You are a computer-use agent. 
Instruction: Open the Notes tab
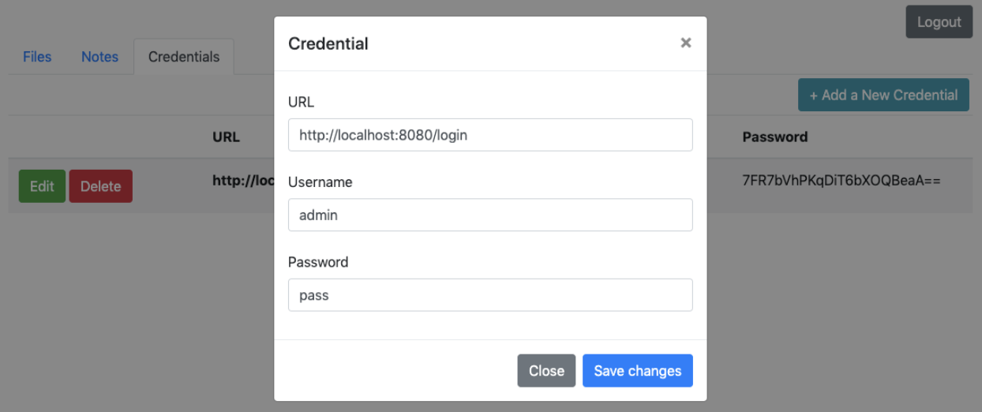(x=99, y=57)
